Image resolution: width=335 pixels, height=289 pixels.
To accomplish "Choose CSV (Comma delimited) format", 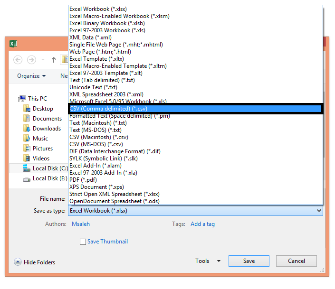I will click(x=195, y=109).
